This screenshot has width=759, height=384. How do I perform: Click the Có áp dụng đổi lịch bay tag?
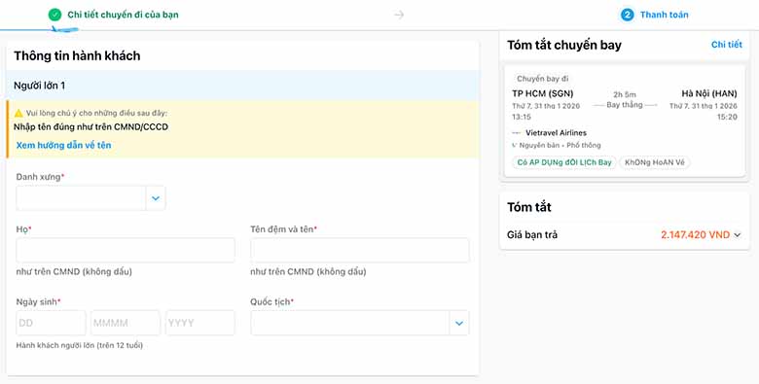(564, 162)
